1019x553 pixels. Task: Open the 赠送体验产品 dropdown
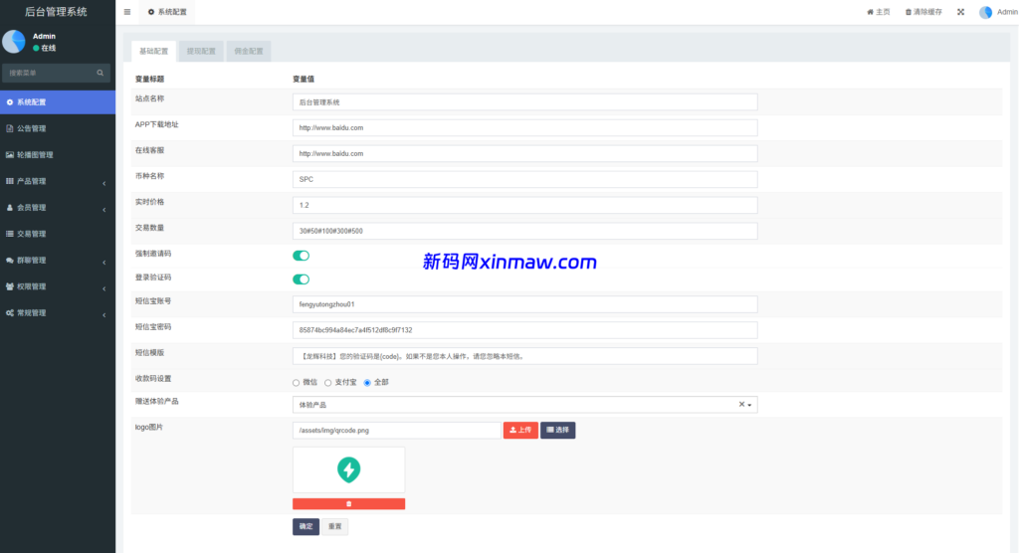point(524,405)
